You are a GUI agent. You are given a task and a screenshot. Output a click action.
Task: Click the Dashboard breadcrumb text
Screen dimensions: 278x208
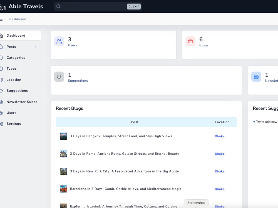[18, 19]
